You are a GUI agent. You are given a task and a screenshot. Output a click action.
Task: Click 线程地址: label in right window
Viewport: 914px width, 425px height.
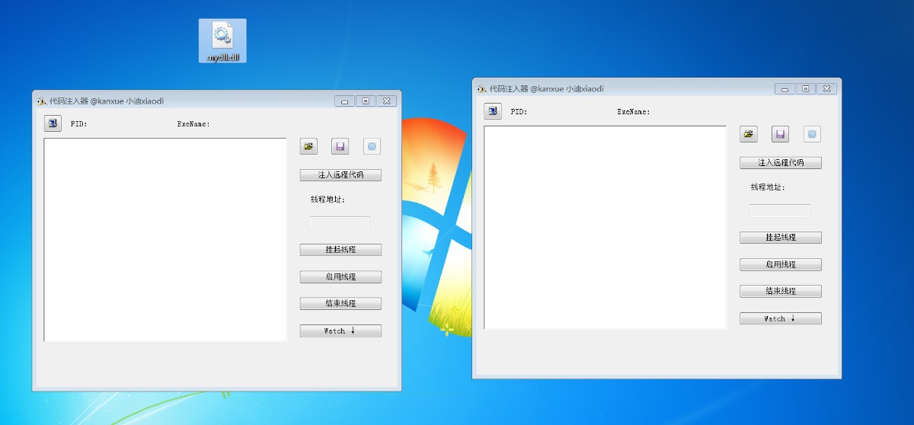pos(768,187)
